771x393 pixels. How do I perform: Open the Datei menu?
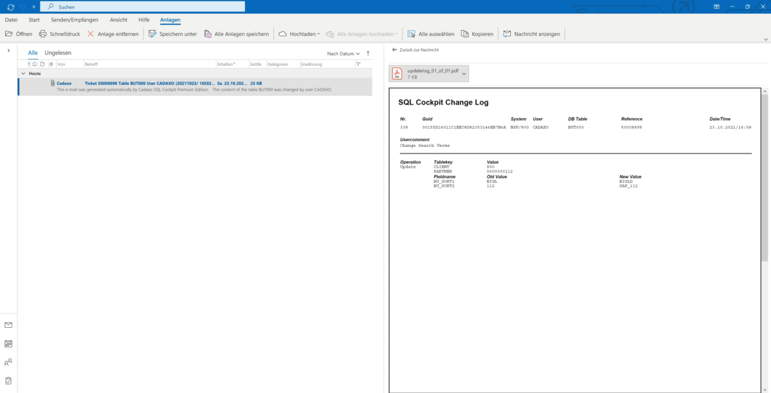click(10, 20)
